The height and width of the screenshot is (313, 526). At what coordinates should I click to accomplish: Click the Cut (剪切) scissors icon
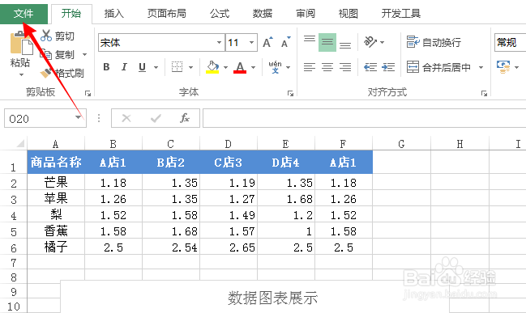[x=46, y=36]
